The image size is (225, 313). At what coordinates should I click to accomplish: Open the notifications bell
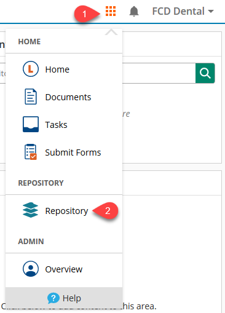tap(134, 11)
